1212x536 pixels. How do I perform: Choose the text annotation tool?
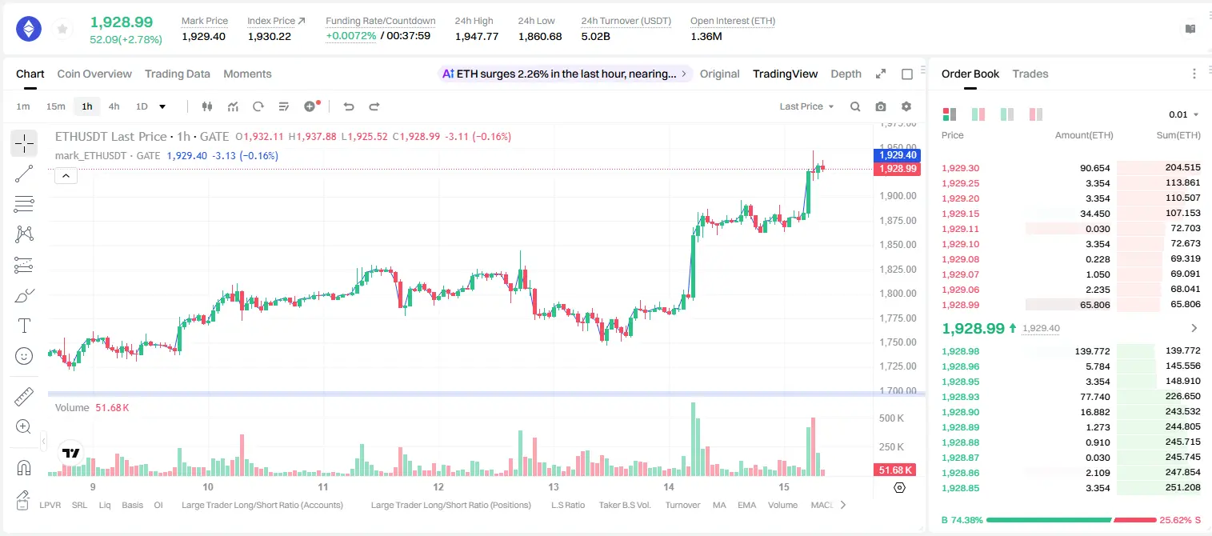point(24,326)
